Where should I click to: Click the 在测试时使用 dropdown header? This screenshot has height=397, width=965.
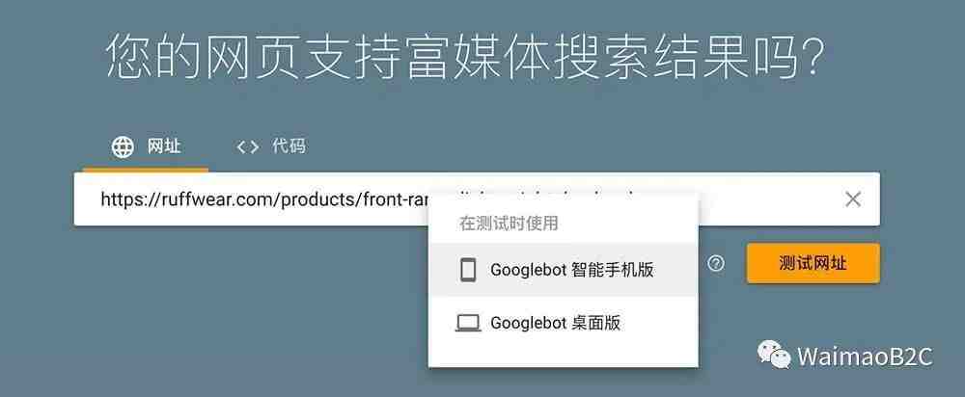[x=509, y=224]
